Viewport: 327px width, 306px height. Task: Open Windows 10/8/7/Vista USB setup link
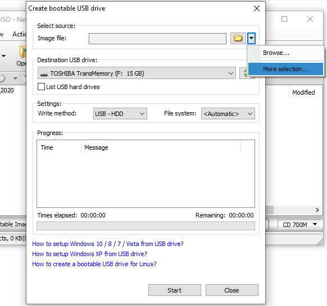[108, 244]
